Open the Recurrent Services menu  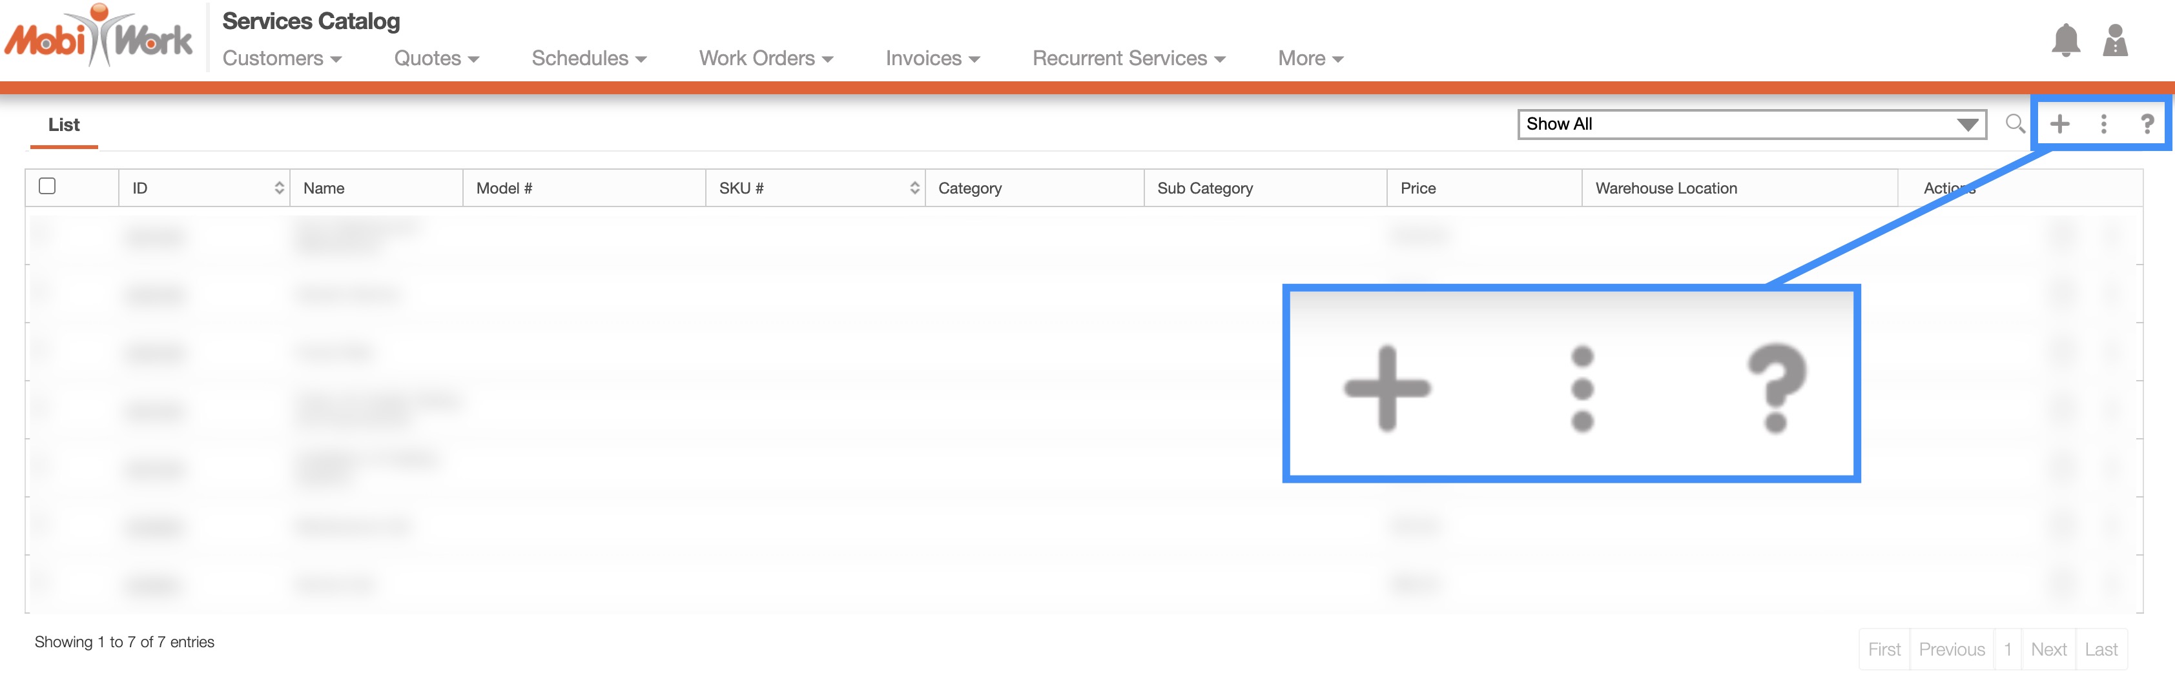coord(1128,58)
